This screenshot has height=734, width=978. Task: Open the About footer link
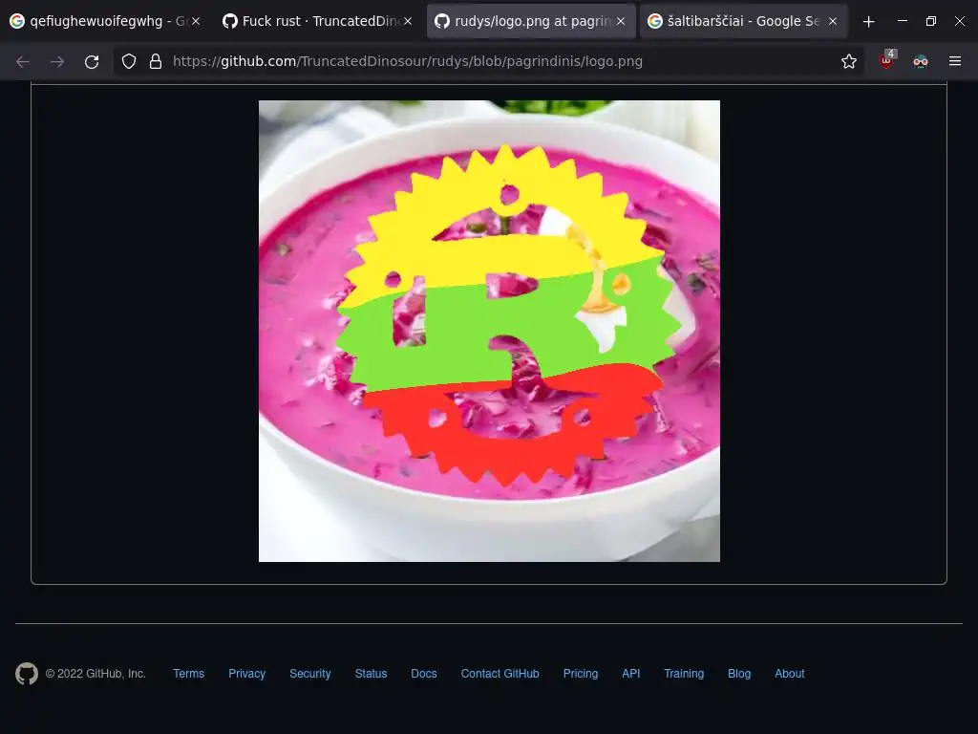(x=789, y=674)
